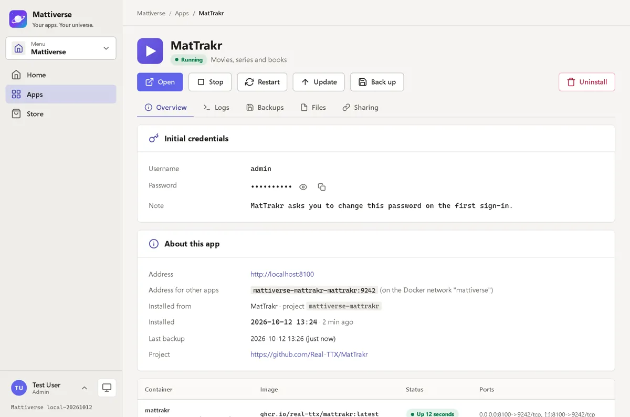
Task: Click the Status column header
Action: point(414,390)
